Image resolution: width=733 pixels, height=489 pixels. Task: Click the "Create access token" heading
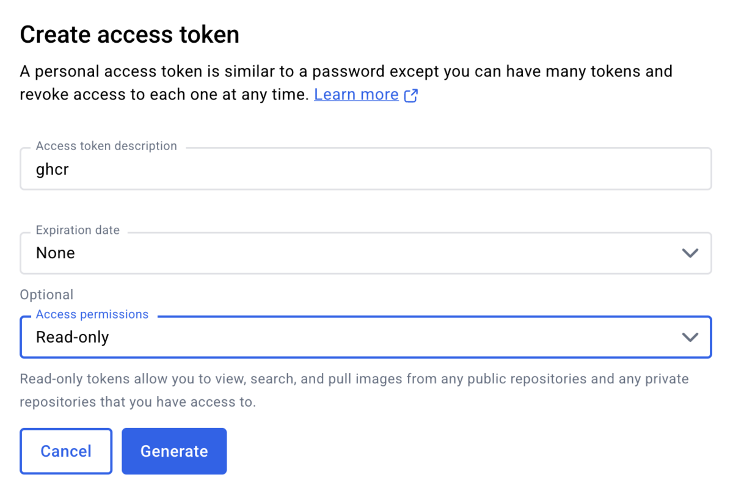(x=129, y=35)
